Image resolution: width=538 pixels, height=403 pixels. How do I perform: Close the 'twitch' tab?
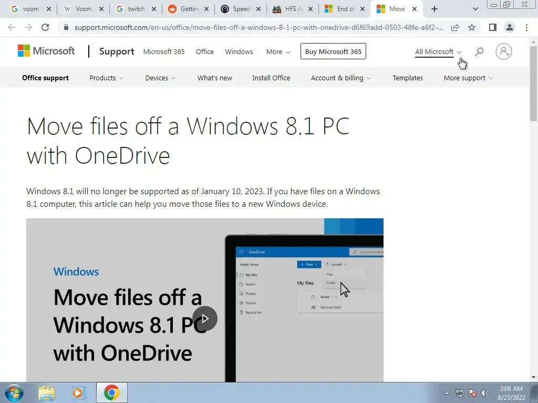(154, 9)
